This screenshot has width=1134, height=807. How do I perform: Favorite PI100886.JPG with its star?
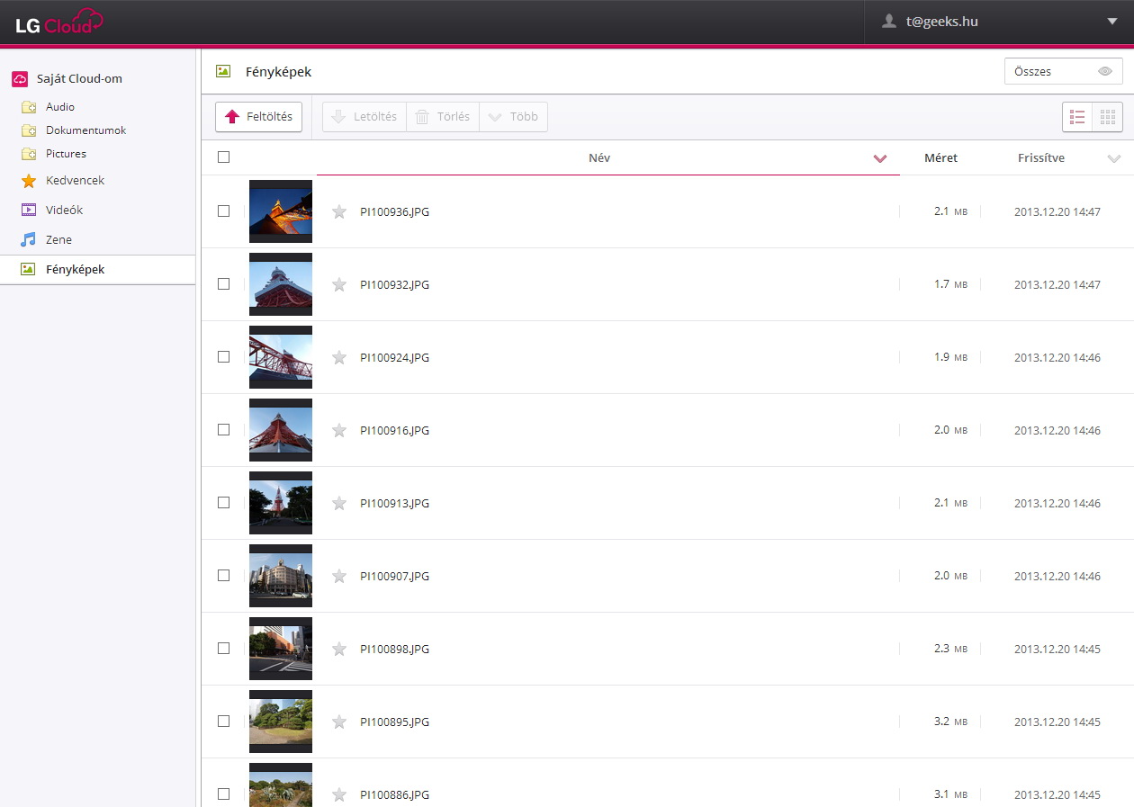pos(339,794)
